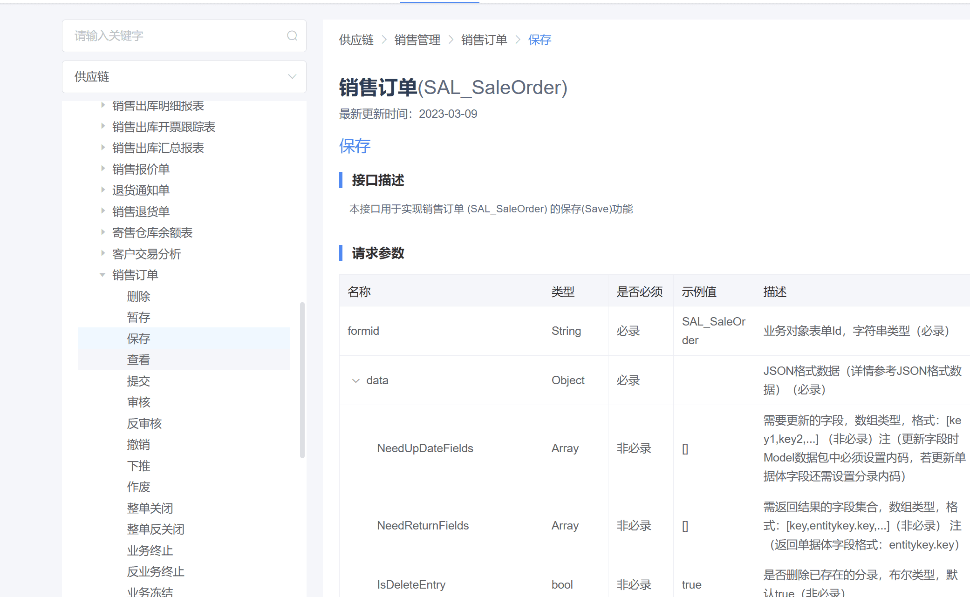Click the 供应链 breadcrumb link
This screenshot has width=970, height=597.
356,40
